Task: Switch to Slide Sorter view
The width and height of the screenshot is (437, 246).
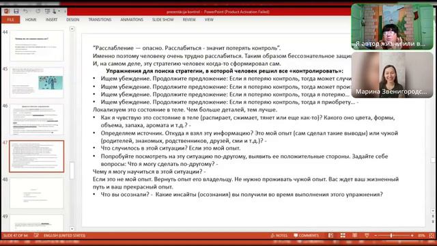Action: point(343,235)
